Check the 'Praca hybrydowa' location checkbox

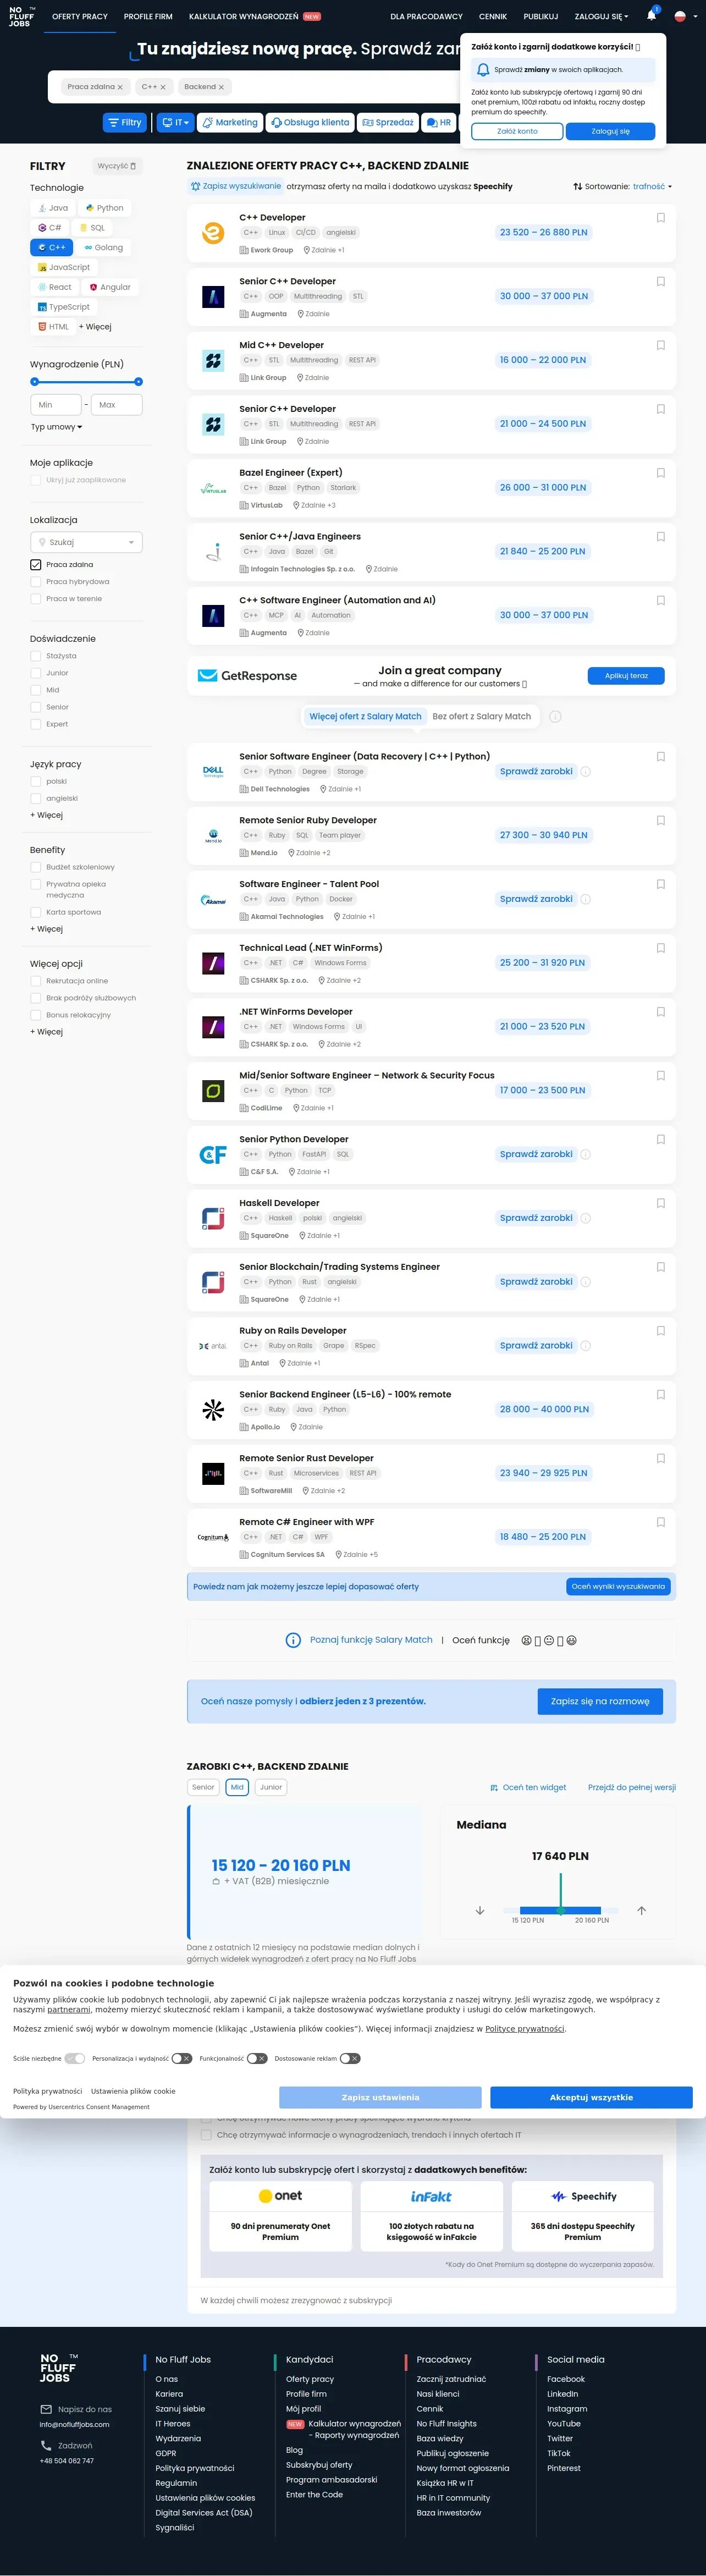coord(36,581)
